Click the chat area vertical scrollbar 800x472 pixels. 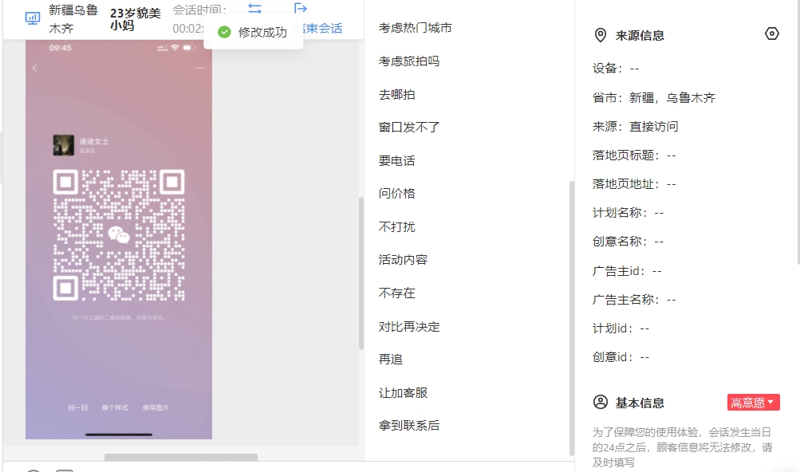tap(361, 273)
